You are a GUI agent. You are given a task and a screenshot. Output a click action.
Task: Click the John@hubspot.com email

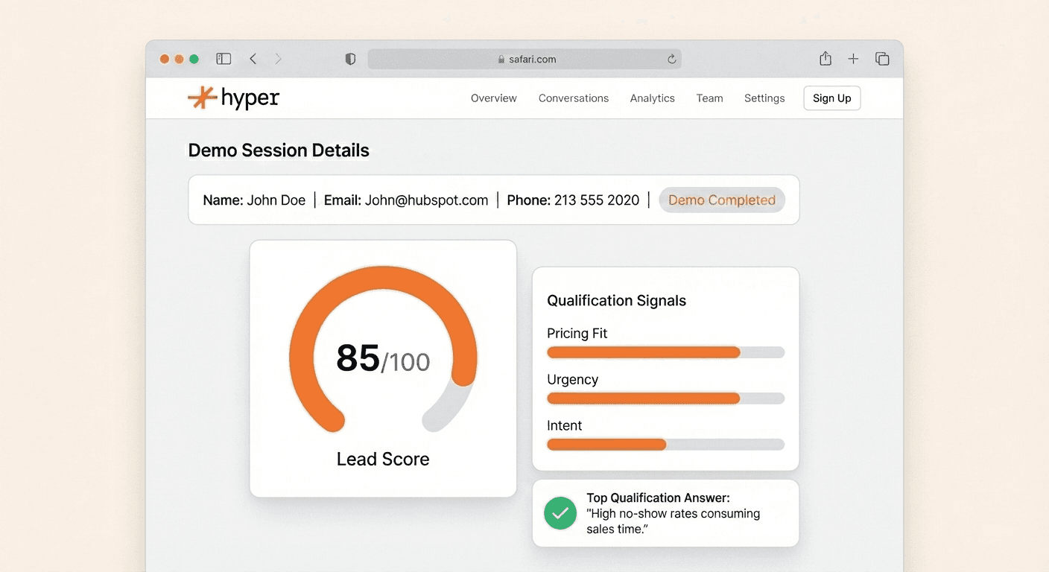point(426,200)
